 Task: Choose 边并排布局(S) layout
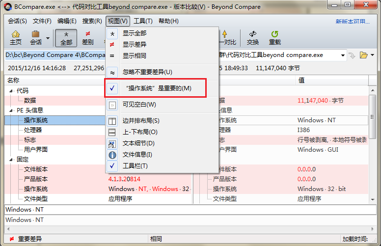(162, 121)
